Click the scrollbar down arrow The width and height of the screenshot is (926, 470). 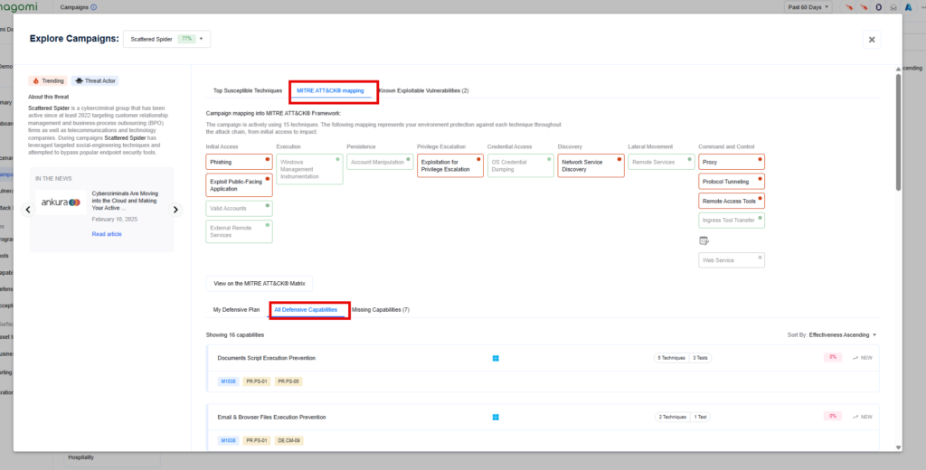(x=898, y=447)
